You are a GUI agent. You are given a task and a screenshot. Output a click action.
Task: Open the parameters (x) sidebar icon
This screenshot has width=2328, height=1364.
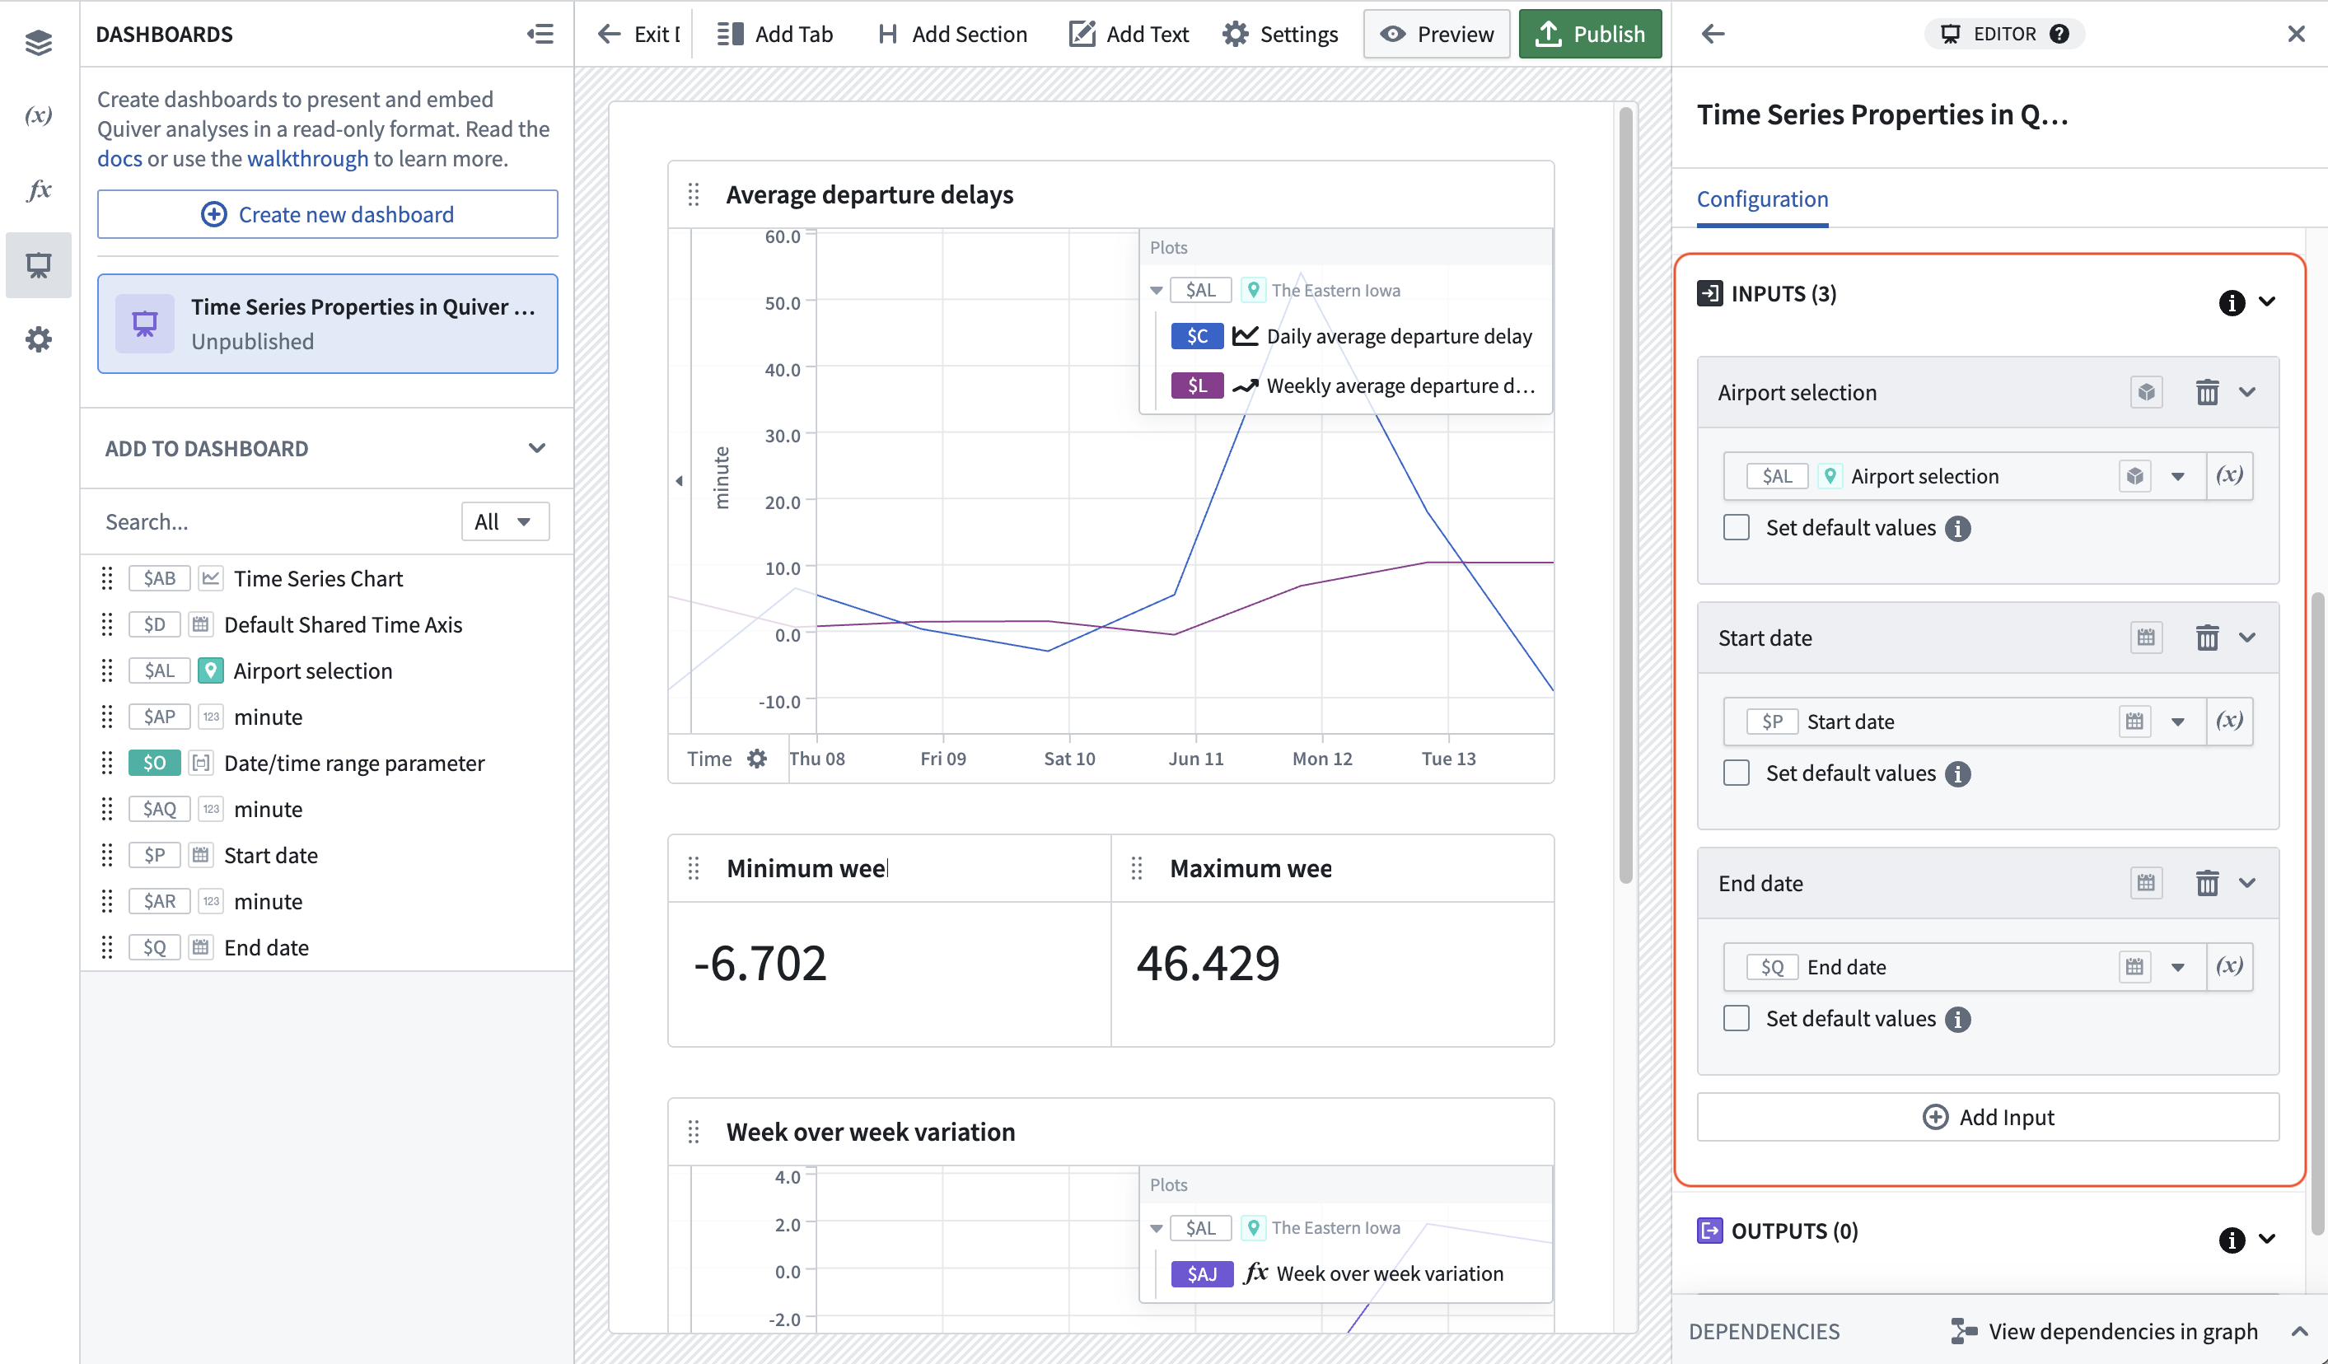pos(38,114)
